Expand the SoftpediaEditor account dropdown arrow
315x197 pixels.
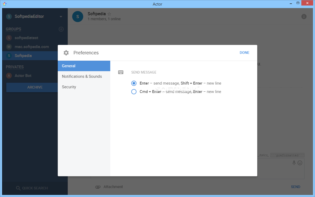coord(61,17)
